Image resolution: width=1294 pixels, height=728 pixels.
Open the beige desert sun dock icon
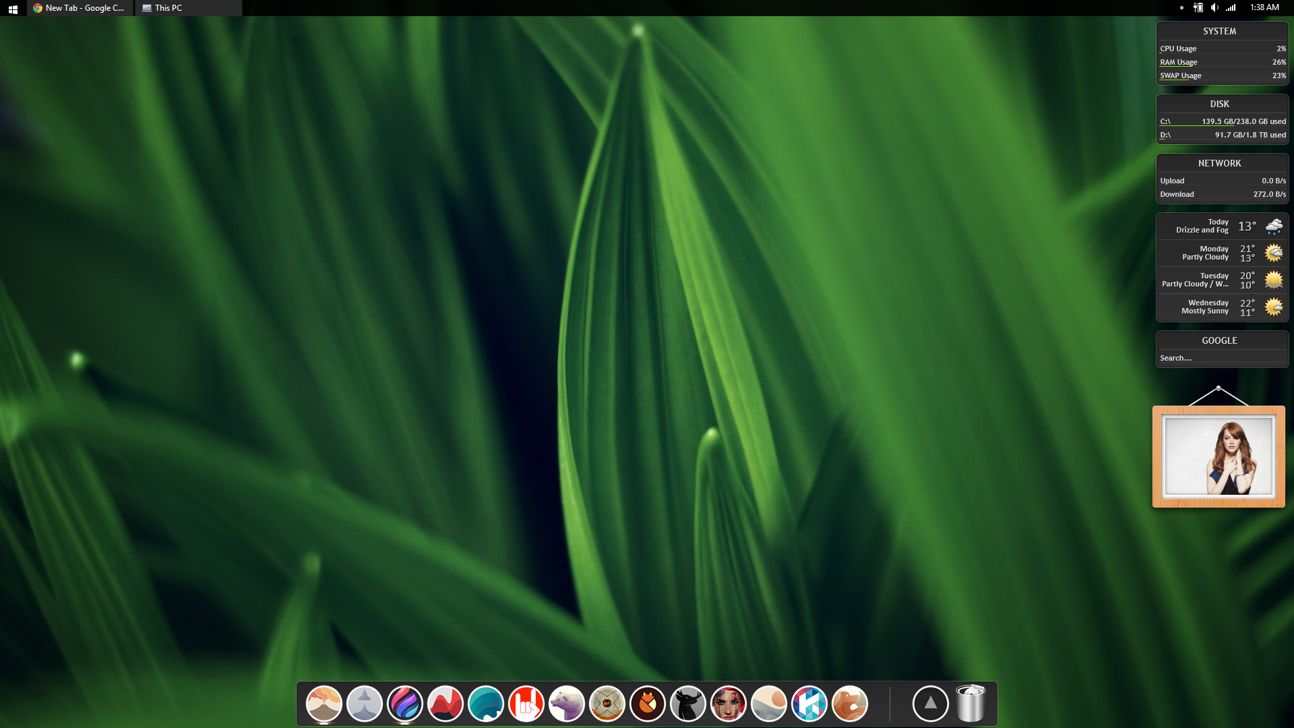pyautogui.click(x=768, y=704)
